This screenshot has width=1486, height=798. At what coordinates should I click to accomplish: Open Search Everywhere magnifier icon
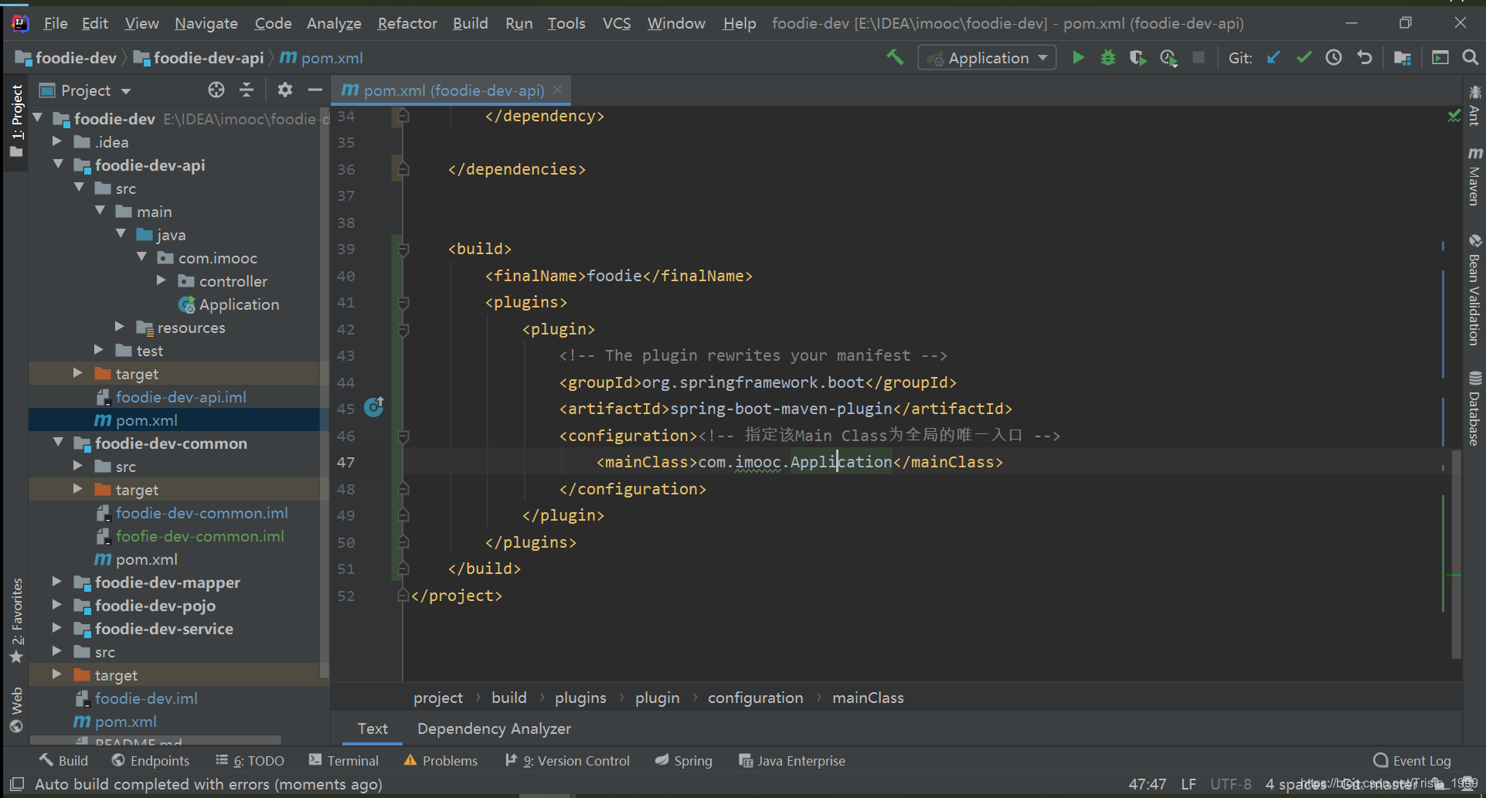coord(1471,57)
